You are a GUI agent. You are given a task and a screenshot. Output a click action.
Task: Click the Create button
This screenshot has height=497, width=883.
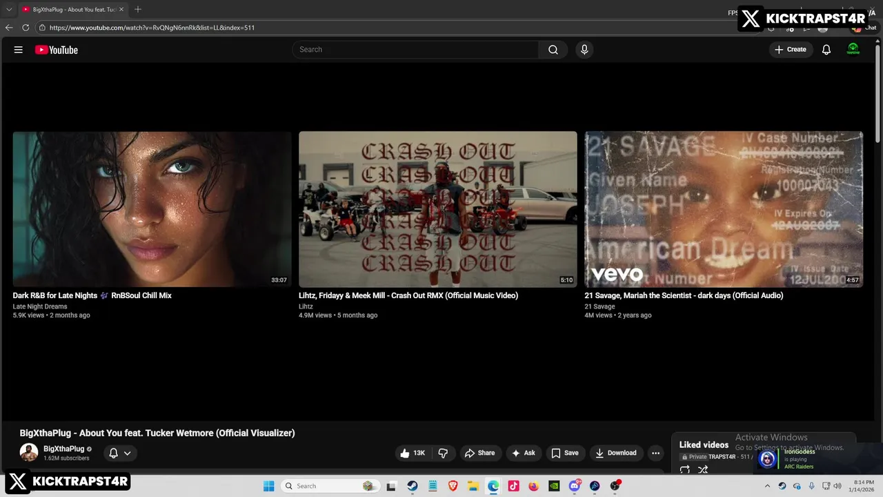point(791,50)
